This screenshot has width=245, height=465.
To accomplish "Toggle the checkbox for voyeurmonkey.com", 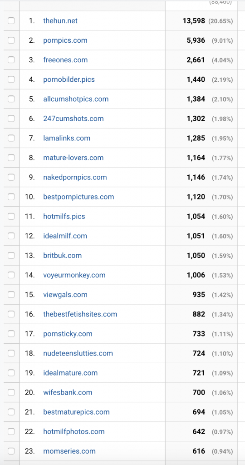I will [x=11, y=275].
